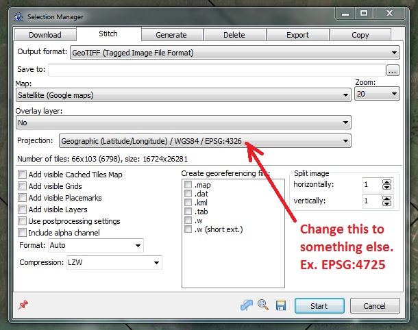The height and width of the screenshot is (330, 418).
Task: Open the Export tab
Action: (x=297, y=35)
